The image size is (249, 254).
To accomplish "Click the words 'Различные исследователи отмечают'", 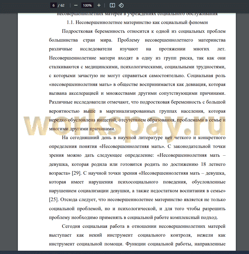I will coord(89,102).
